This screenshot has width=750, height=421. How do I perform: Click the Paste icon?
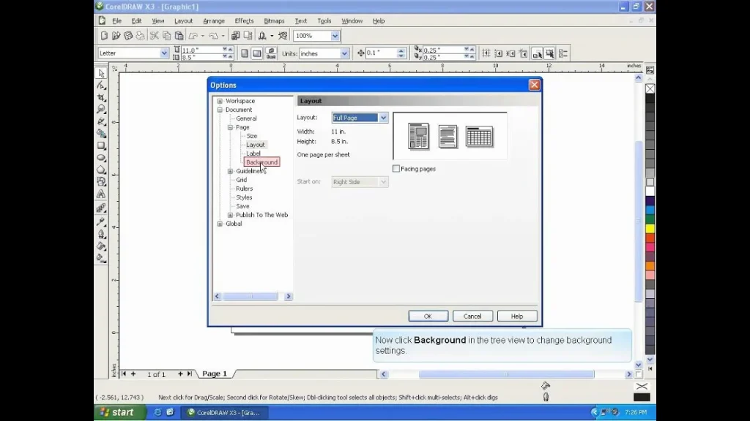[x=179, y=36]
